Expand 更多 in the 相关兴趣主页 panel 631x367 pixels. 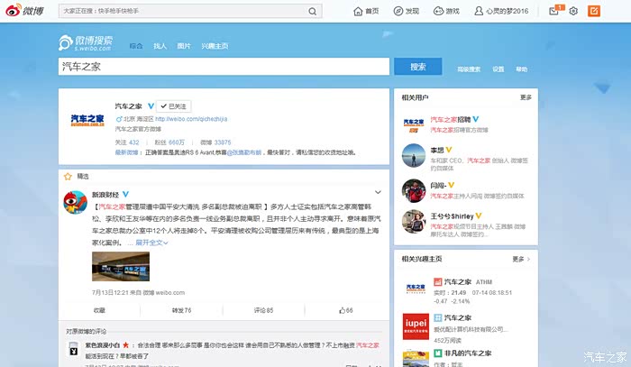(526, 259)
